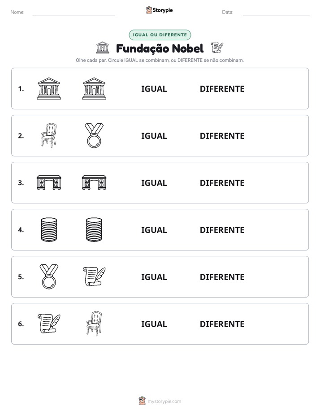Choose IGUAL for question 3

[154, 183]
